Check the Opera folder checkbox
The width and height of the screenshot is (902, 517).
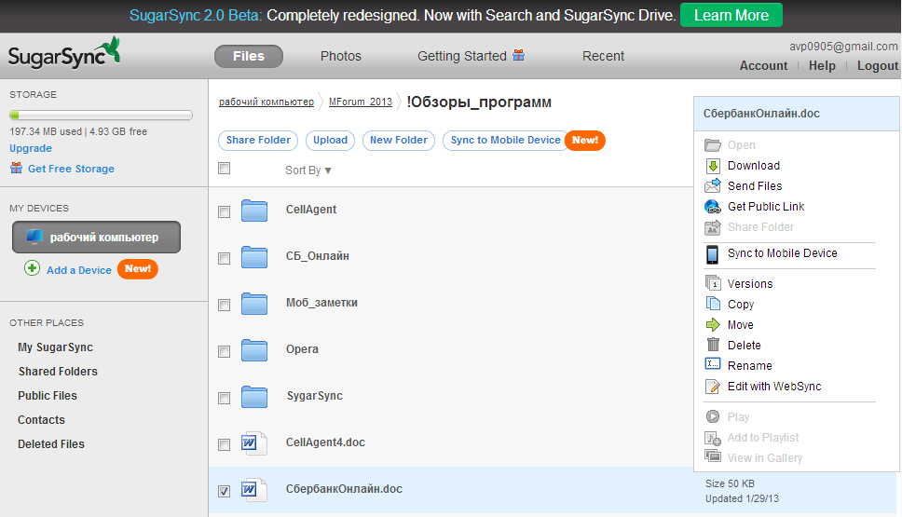point(225,351)
